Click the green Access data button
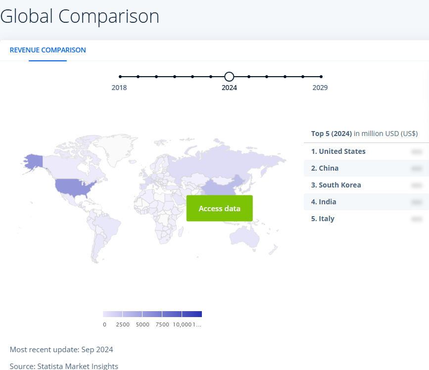 pos(219,208)
